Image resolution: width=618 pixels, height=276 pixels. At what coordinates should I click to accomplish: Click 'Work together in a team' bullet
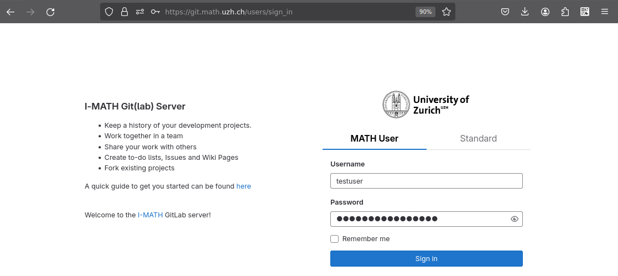pyautogui.click(x=143, y=136)
